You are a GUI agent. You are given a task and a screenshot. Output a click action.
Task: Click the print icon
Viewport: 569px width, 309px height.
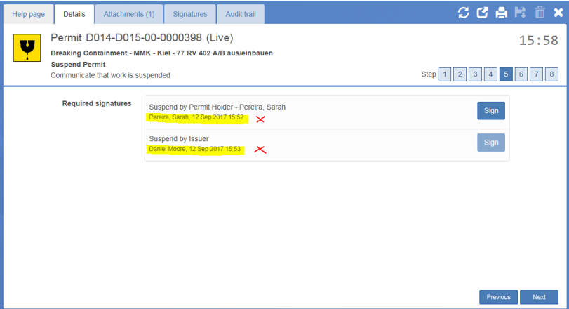coord(502,13)
